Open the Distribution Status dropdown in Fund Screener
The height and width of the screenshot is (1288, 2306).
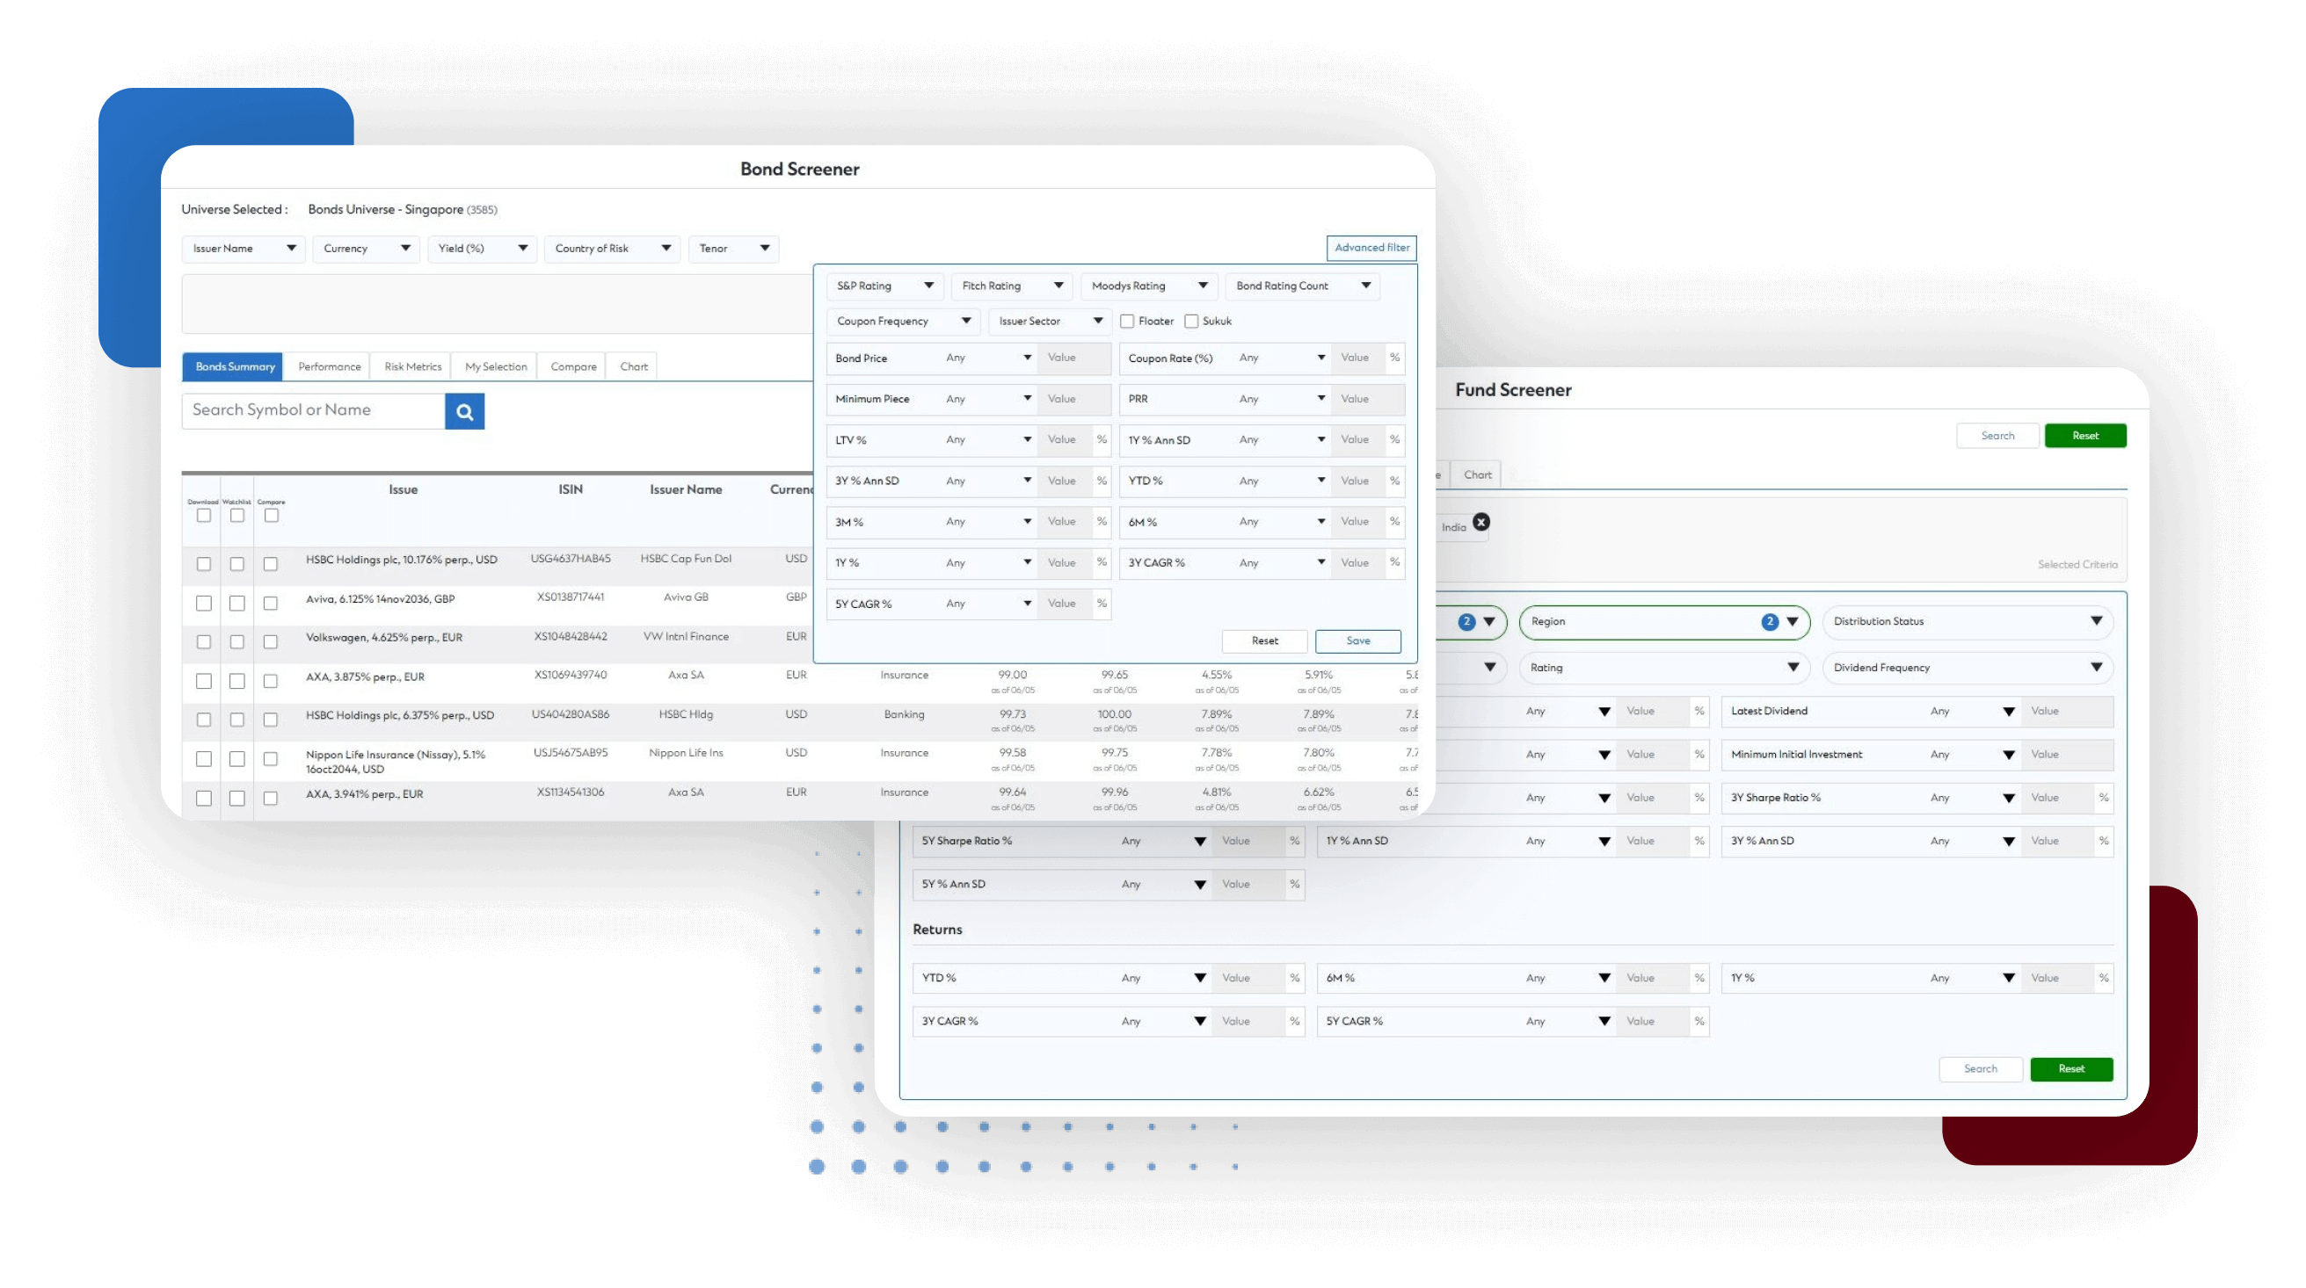click(x=1968, y=623)
